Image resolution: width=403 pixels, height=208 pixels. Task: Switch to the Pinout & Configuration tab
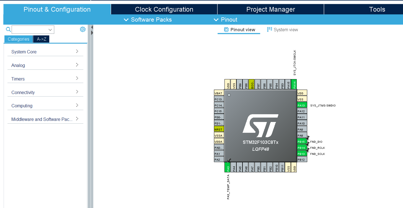[57, 9]
